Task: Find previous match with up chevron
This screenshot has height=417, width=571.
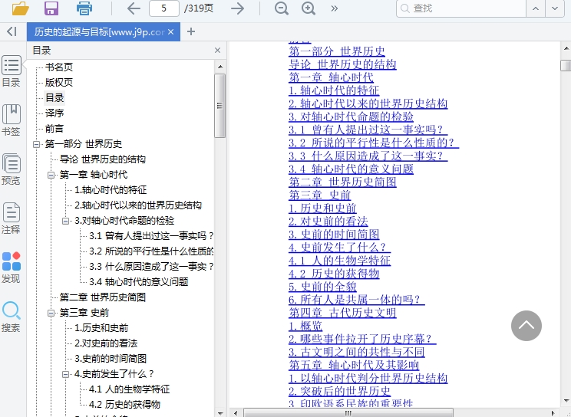Action: [x=536, y=8]
